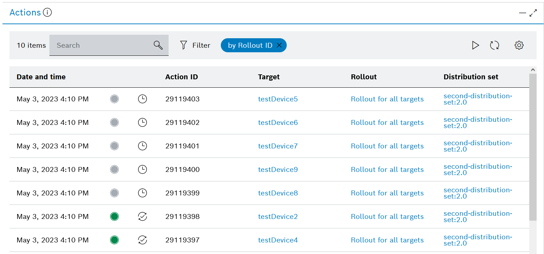Open Rollout for all targets for testDevice9
Screen dimensions: 544x254
[387, 169]
